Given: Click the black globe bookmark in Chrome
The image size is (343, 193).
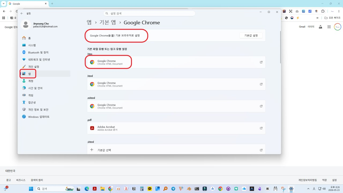Looking at the screenshot, I should click(x=286, y=18).
